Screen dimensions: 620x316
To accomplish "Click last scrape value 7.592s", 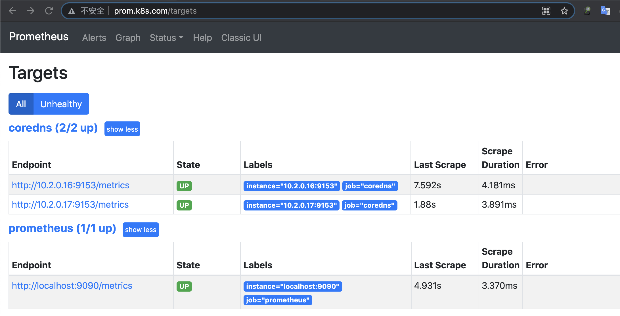I will tap(427, 185).
